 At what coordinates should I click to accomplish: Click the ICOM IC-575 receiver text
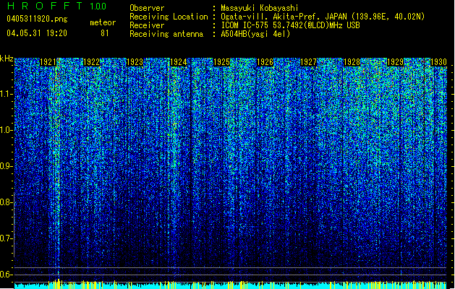290,25
